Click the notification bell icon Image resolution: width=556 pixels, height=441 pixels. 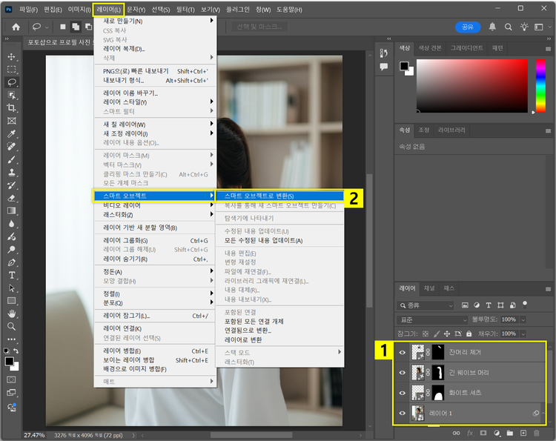pos(492,27)
